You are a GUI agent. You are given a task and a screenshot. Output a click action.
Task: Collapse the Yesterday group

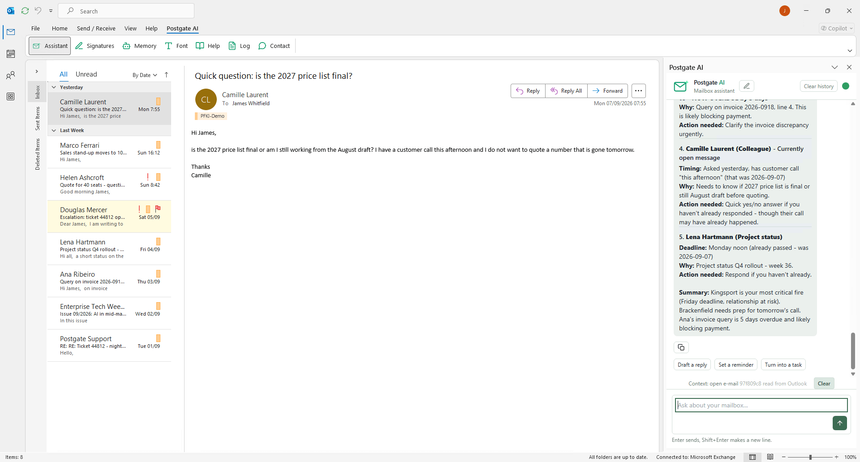(x=54, y=87)
